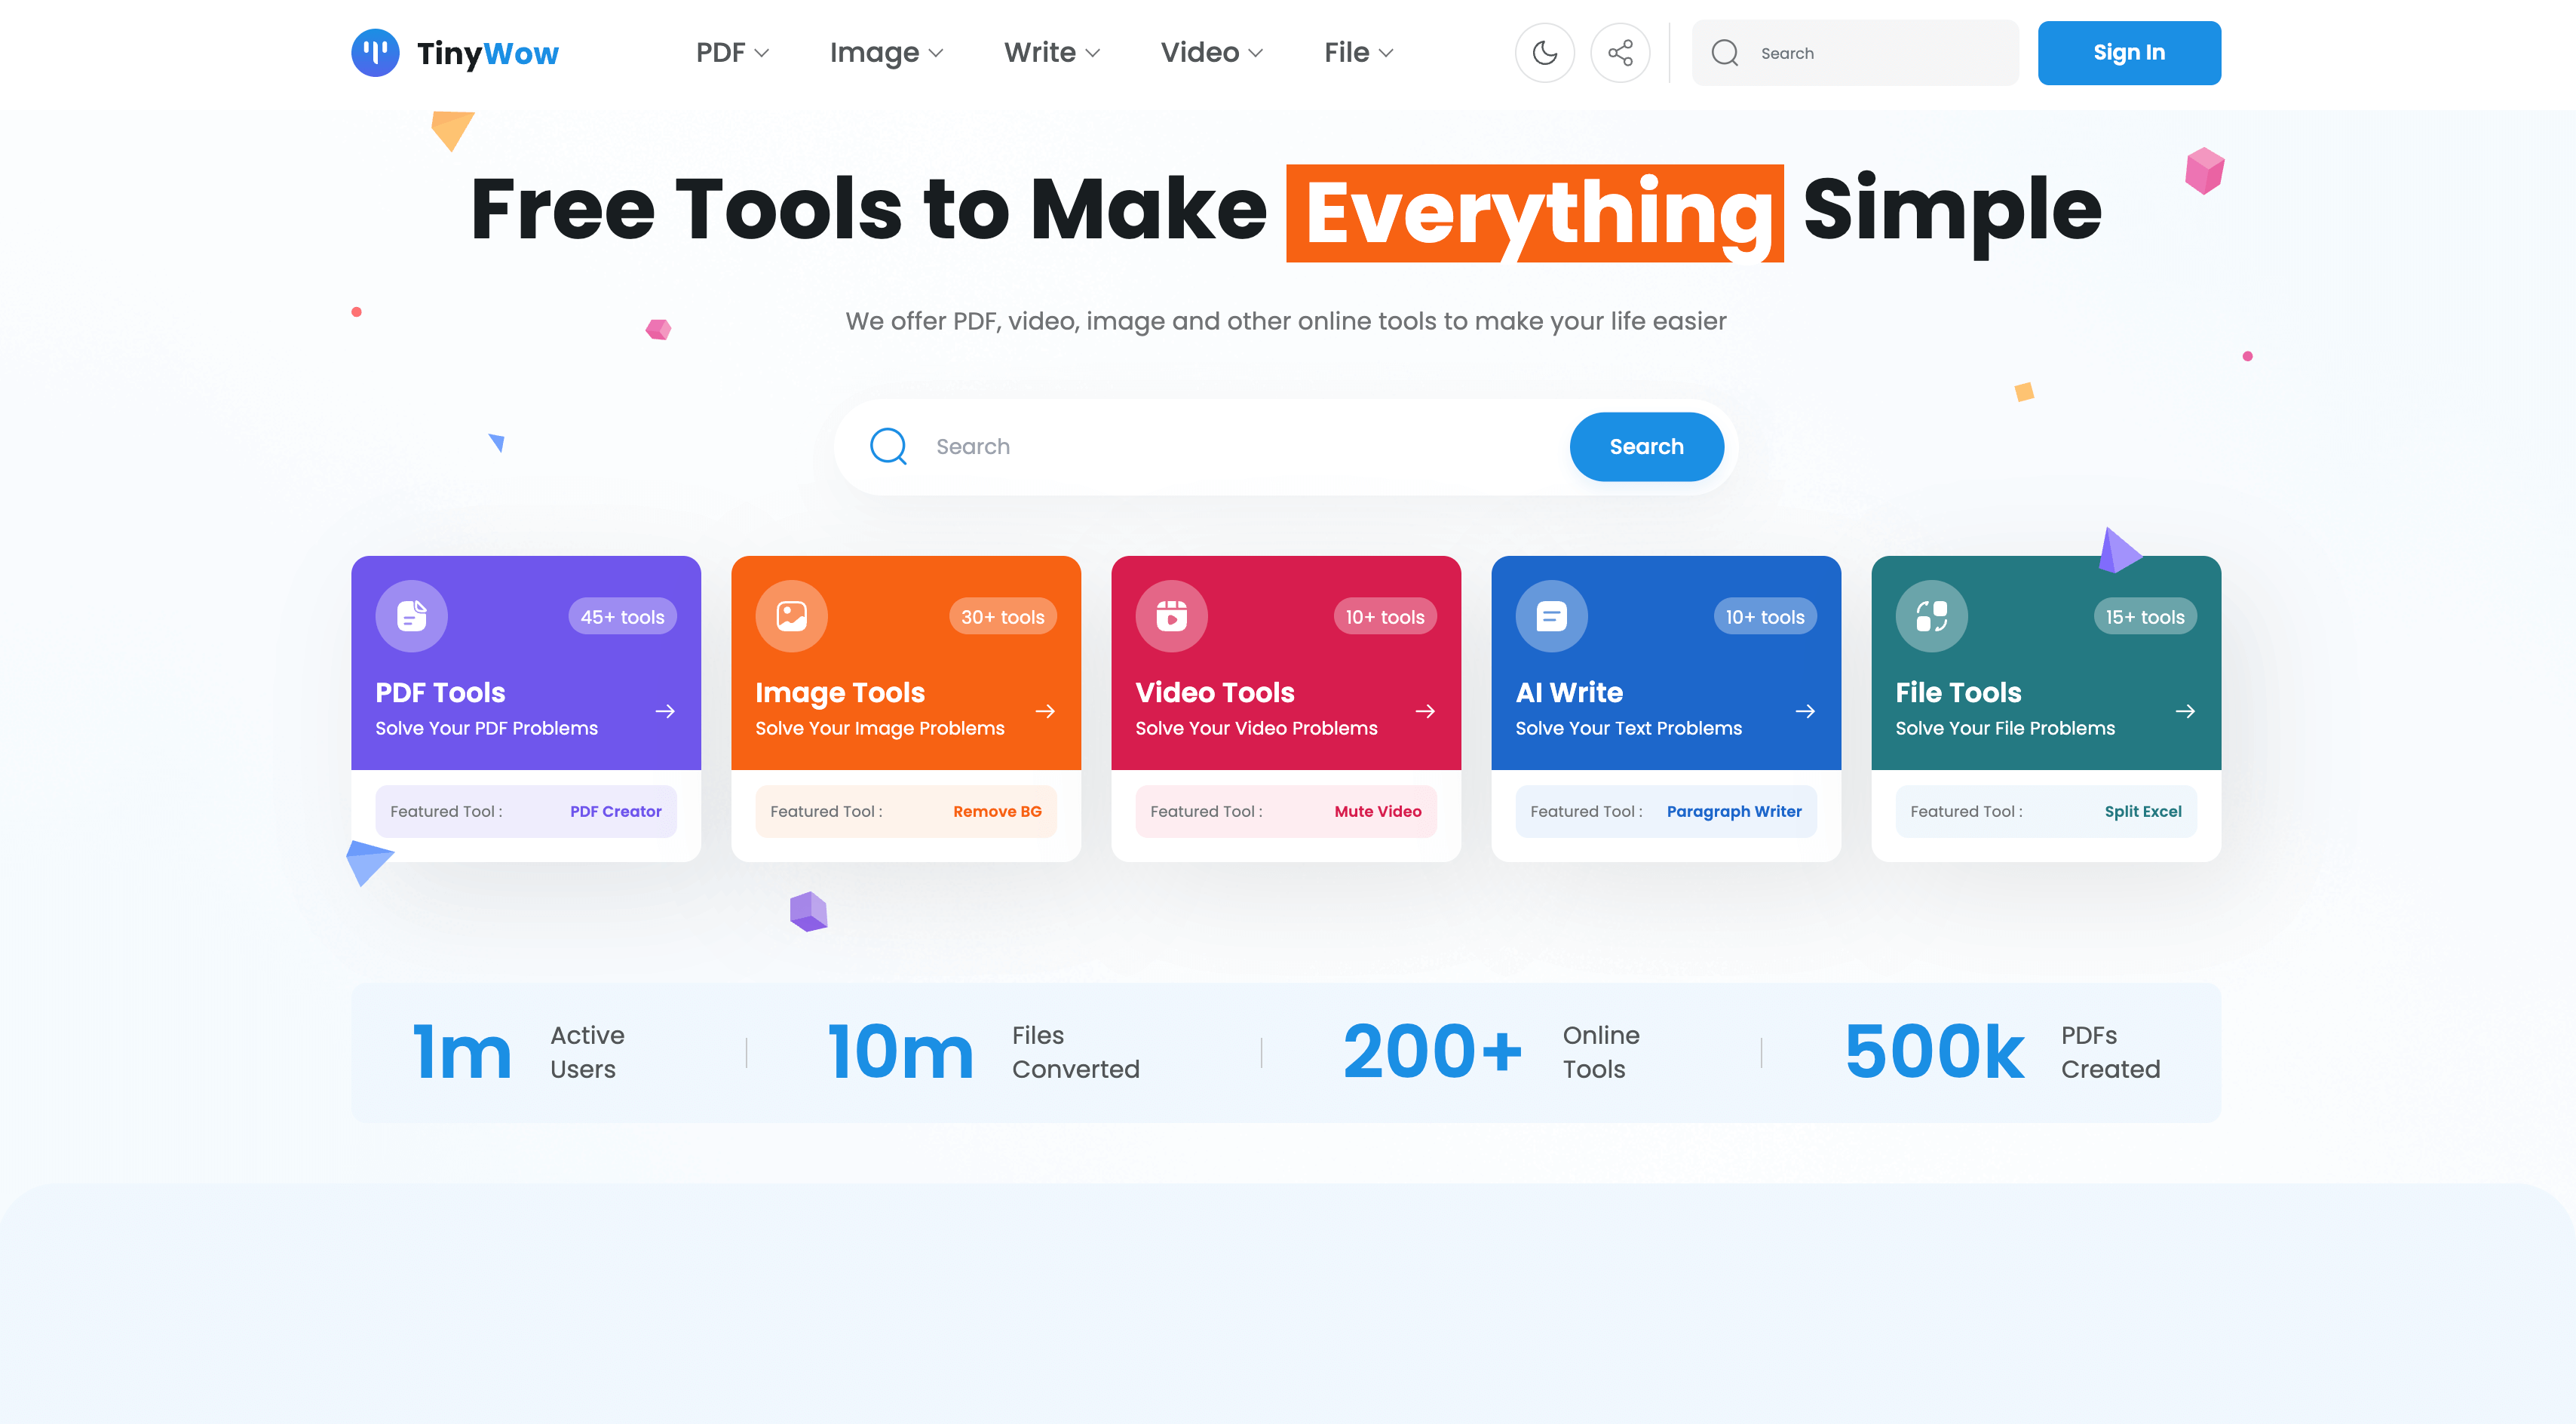Open the share icon in the header
Viewport: 2576px width, 1424px height.
point(1620,52)
